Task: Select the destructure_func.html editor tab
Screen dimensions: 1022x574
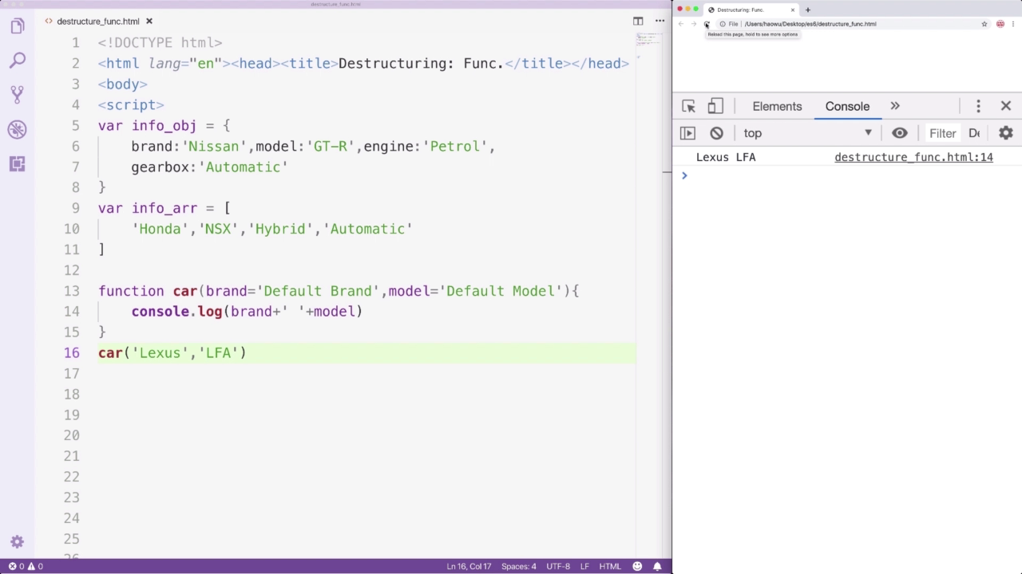Action: pos(98,22)
